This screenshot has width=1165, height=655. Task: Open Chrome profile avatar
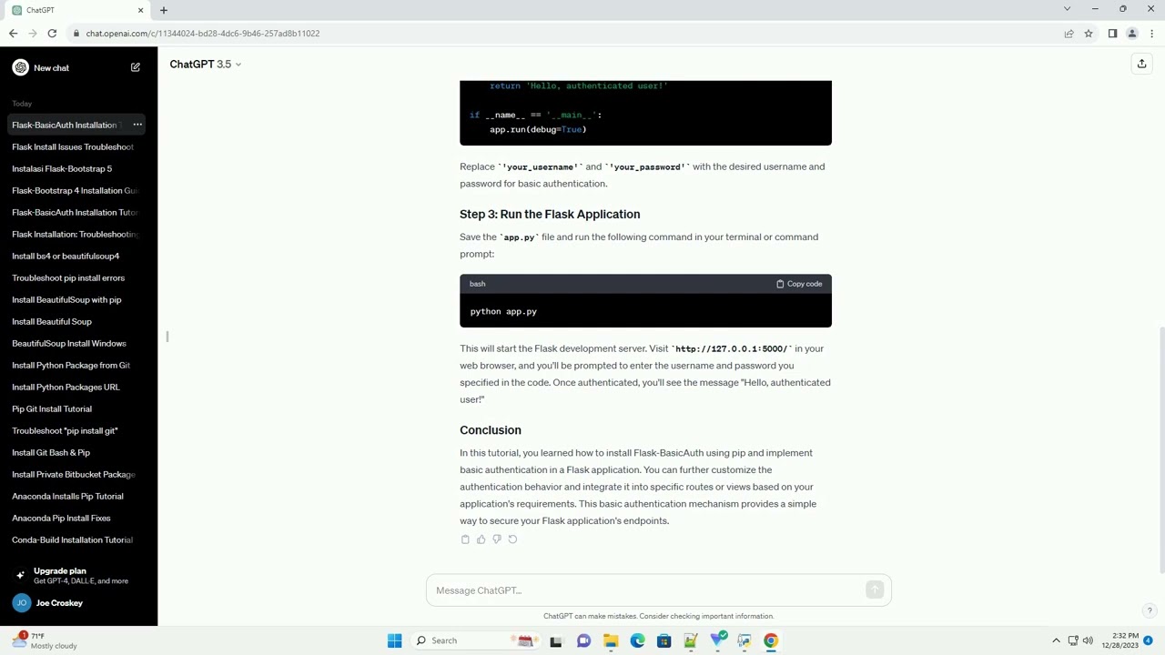coord(1132,34)
